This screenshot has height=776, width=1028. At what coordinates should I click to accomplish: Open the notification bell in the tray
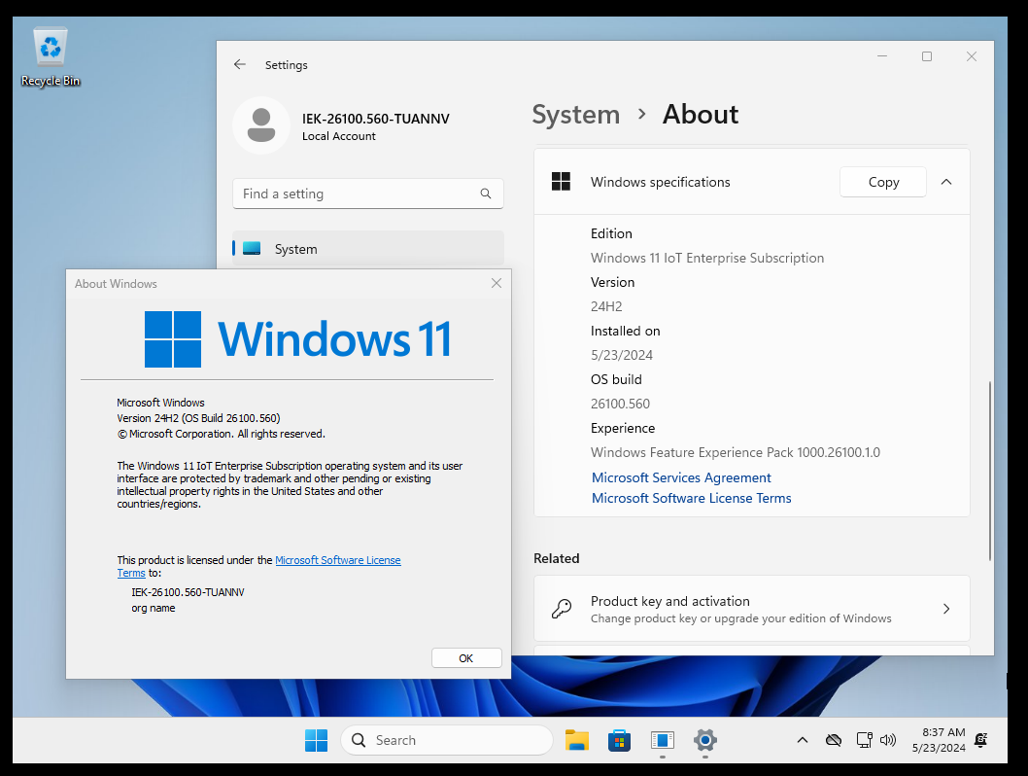980,741
